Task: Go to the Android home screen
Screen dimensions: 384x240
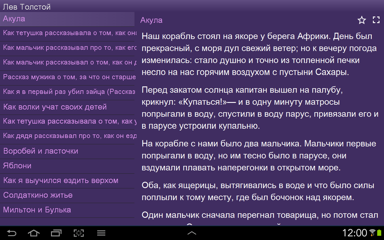Action: (34, 233)
